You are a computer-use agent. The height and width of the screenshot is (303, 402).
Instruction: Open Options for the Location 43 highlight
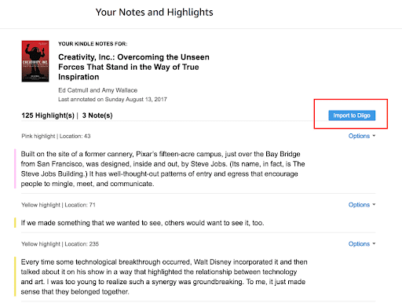(x=362, y=136)
